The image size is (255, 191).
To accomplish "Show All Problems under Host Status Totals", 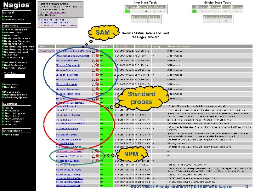I will (140, 17).
